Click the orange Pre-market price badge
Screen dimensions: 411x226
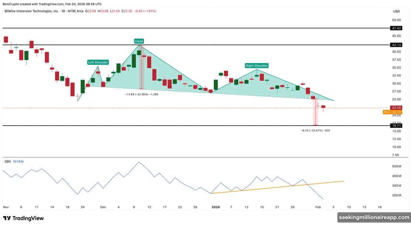tap(386, 112)
